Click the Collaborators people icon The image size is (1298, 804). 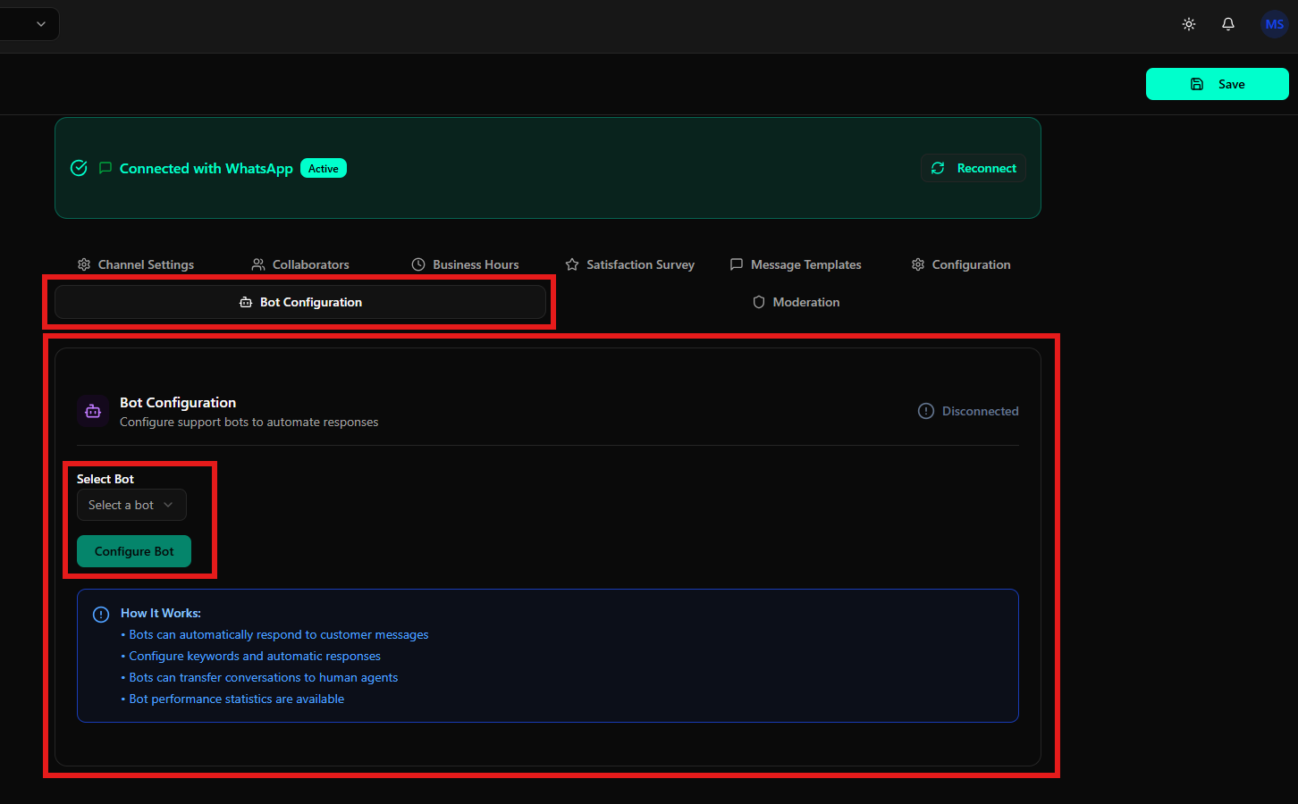(x=258, y=264)
